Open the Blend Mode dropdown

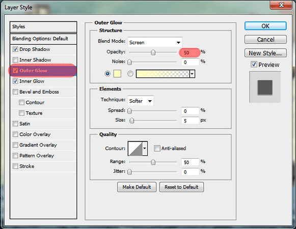155,42
